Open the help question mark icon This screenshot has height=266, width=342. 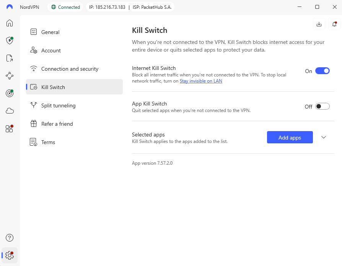point(9,238)
